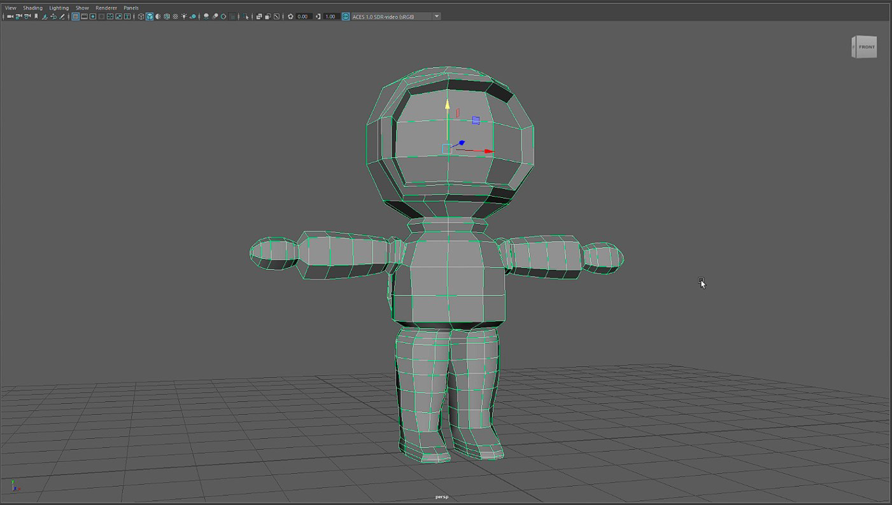Click the persp camera label
The width and height of the screenshot is (892, 505).
point(441,497)
